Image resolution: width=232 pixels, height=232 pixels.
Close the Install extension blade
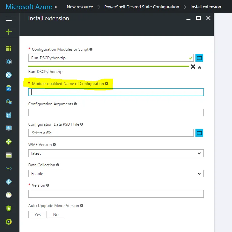click(x=208, y=18)
